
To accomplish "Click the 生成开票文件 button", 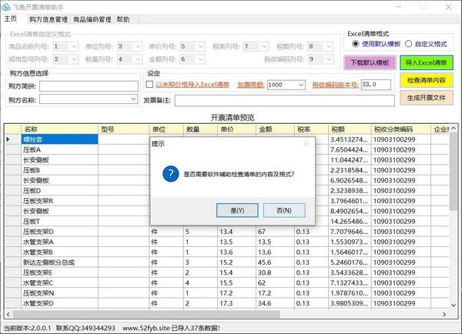I will click(x=426, y=98).
